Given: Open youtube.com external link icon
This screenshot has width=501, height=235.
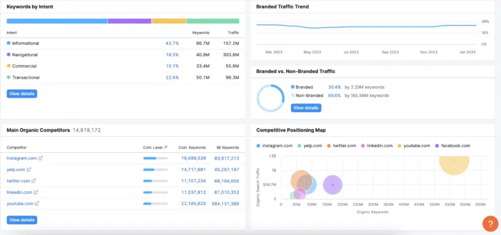Looking at the screenshot, I should click(x=37, y=204).
